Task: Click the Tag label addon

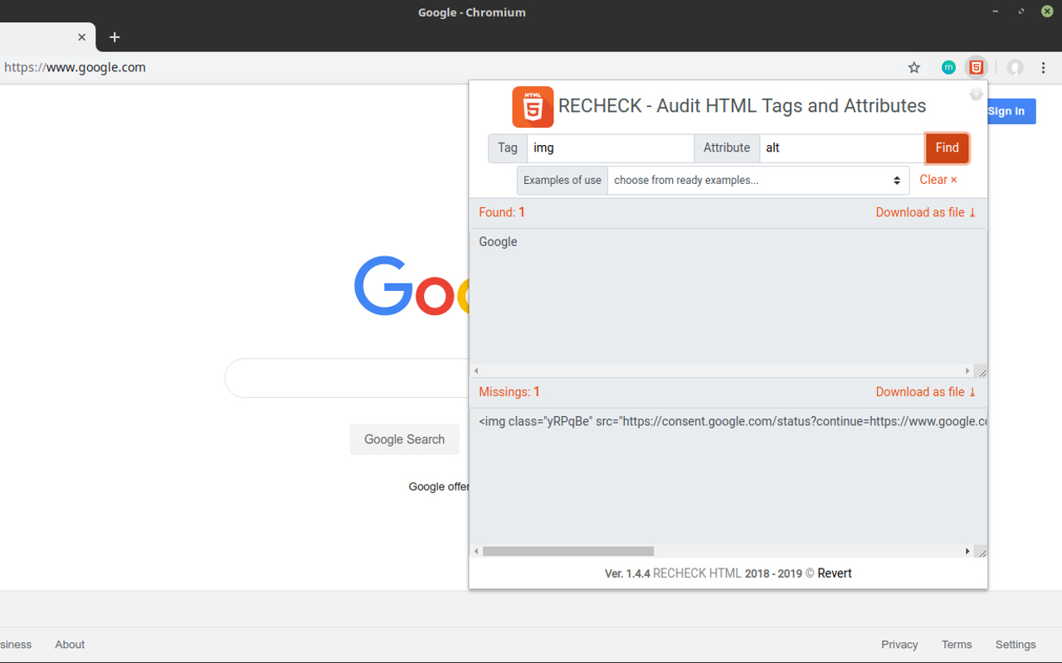Action: coord(508,148)
